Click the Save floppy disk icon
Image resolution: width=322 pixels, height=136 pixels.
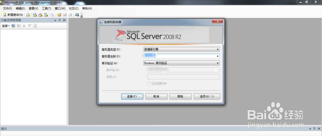[x=65, y=15]
